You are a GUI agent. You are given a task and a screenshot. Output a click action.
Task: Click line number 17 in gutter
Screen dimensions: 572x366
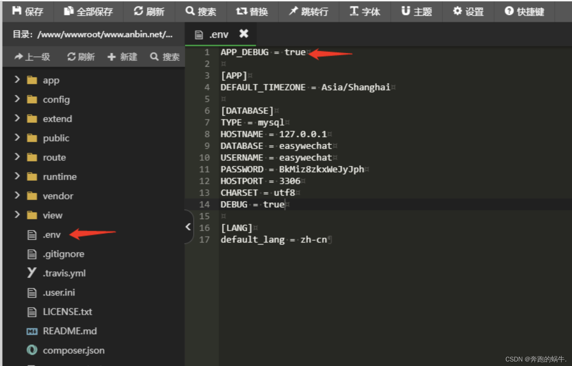point(204,240)
